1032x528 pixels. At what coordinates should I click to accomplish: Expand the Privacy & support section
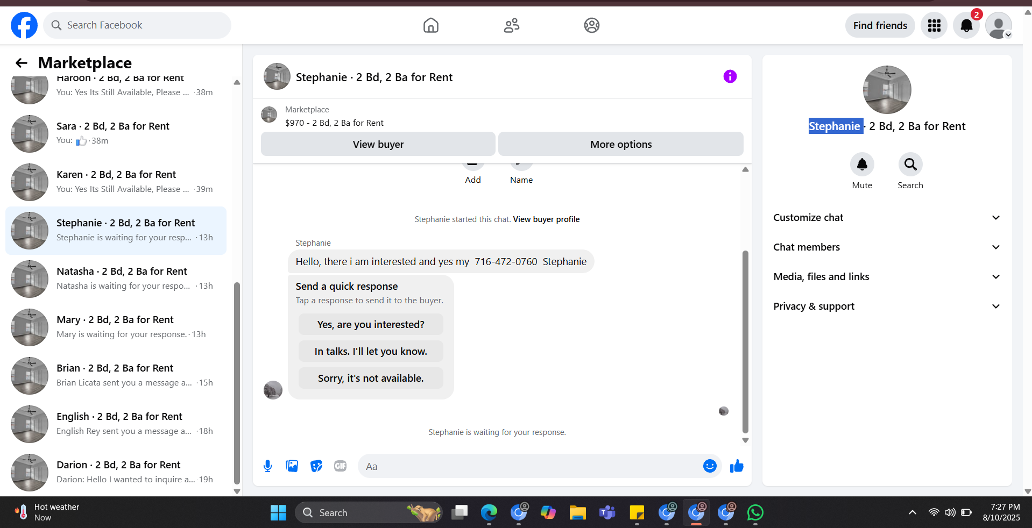point(887,306)
